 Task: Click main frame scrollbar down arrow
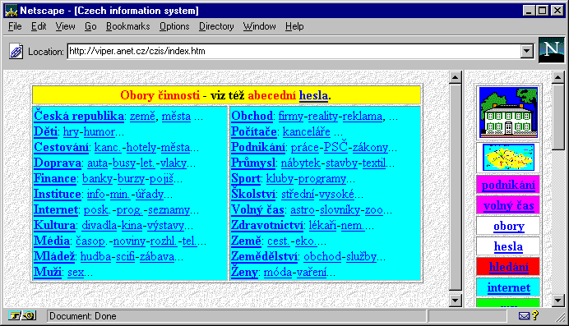coord(455,300)
